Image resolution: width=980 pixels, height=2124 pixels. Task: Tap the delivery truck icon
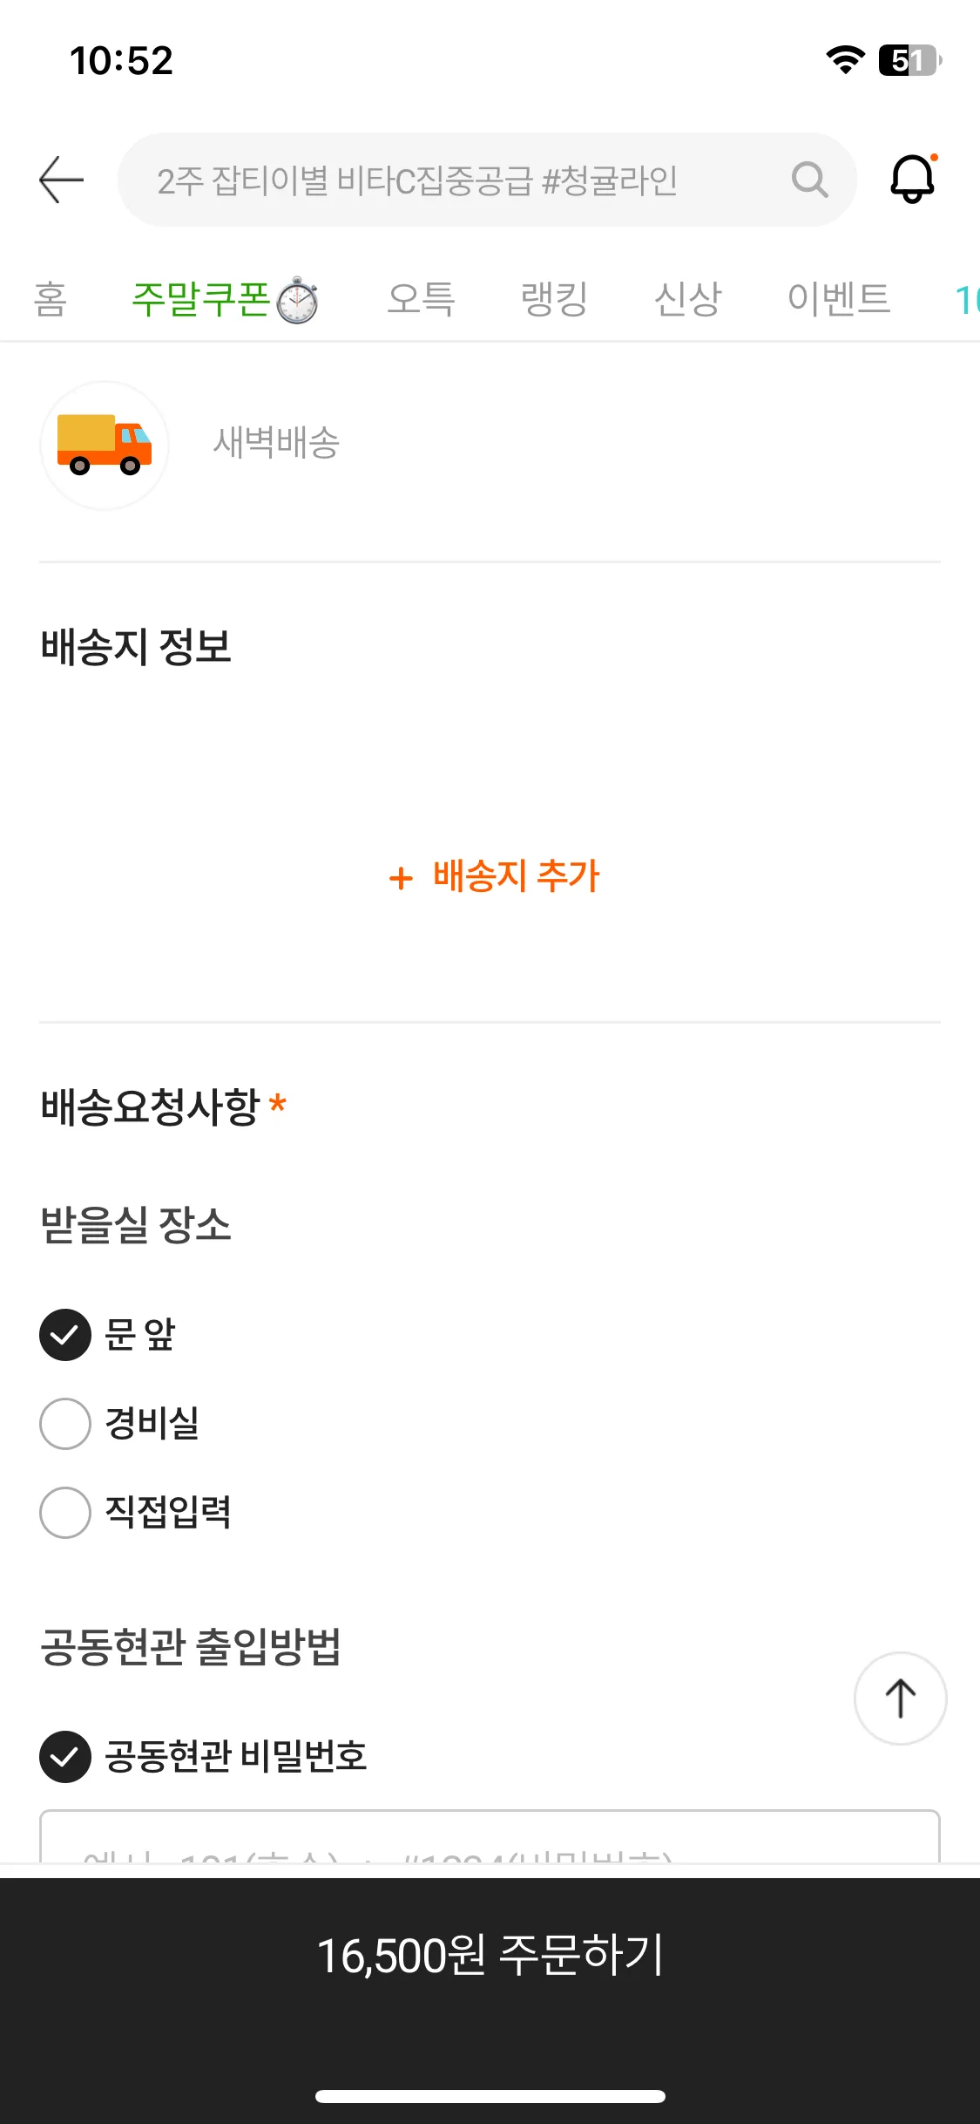click(x=105, y=445)
